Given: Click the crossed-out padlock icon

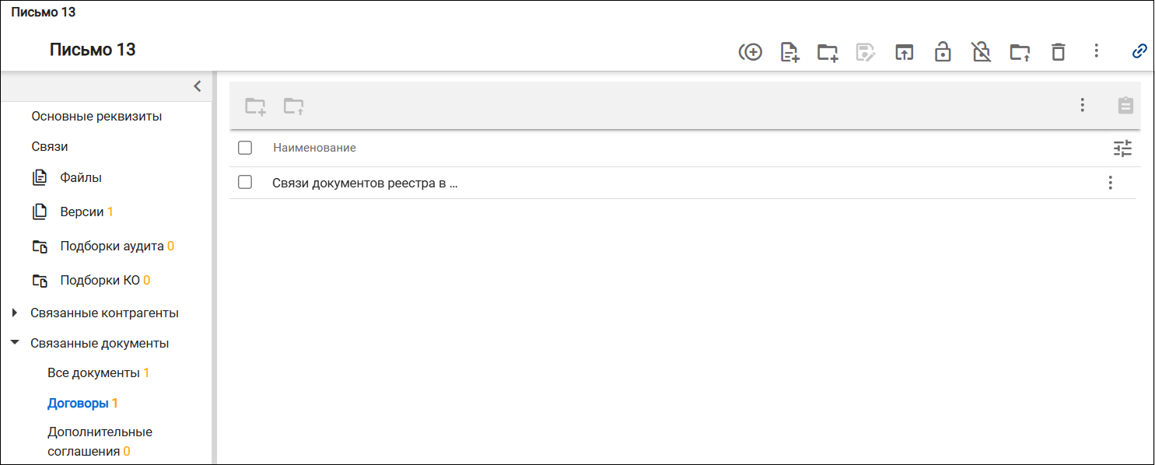Looking at the screenshot, I should pos(982,52).
